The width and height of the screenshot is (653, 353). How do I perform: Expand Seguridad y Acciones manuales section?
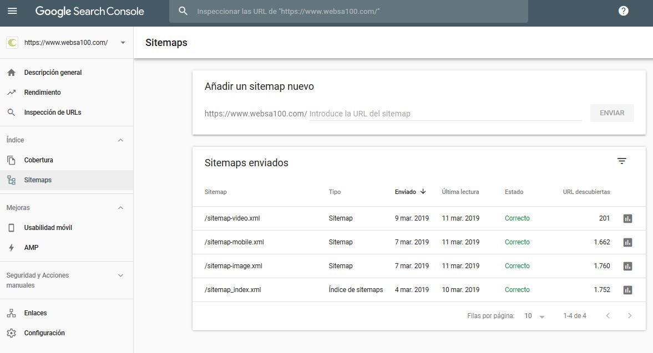coord(120,275)
